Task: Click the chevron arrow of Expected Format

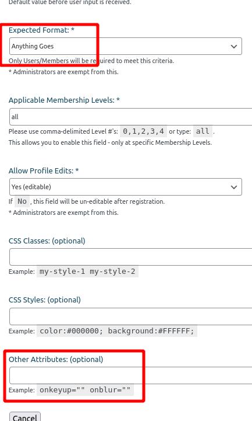Action: tap(234, 47)
